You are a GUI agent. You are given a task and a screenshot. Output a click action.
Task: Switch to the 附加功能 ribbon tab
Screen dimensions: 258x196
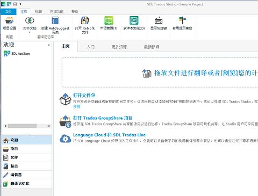coord(56,12)
